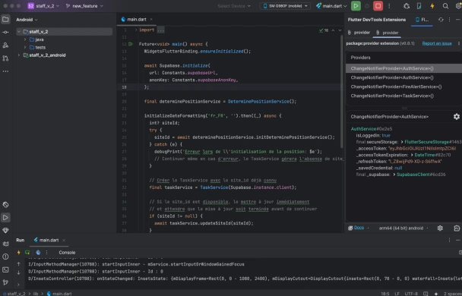Open AuthService provider settings gear
The height and width of the screenshot is (296, 462).
(x=457, y=117)
